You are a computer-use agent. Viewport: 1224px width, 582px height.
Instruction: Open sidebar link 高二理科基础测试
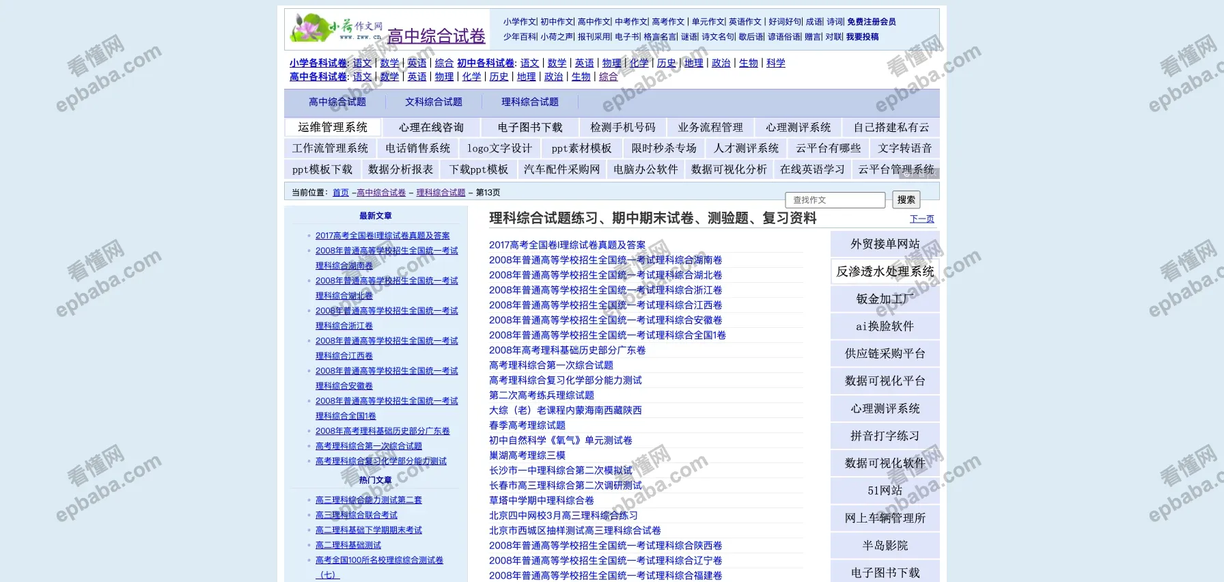coord(348,545)
